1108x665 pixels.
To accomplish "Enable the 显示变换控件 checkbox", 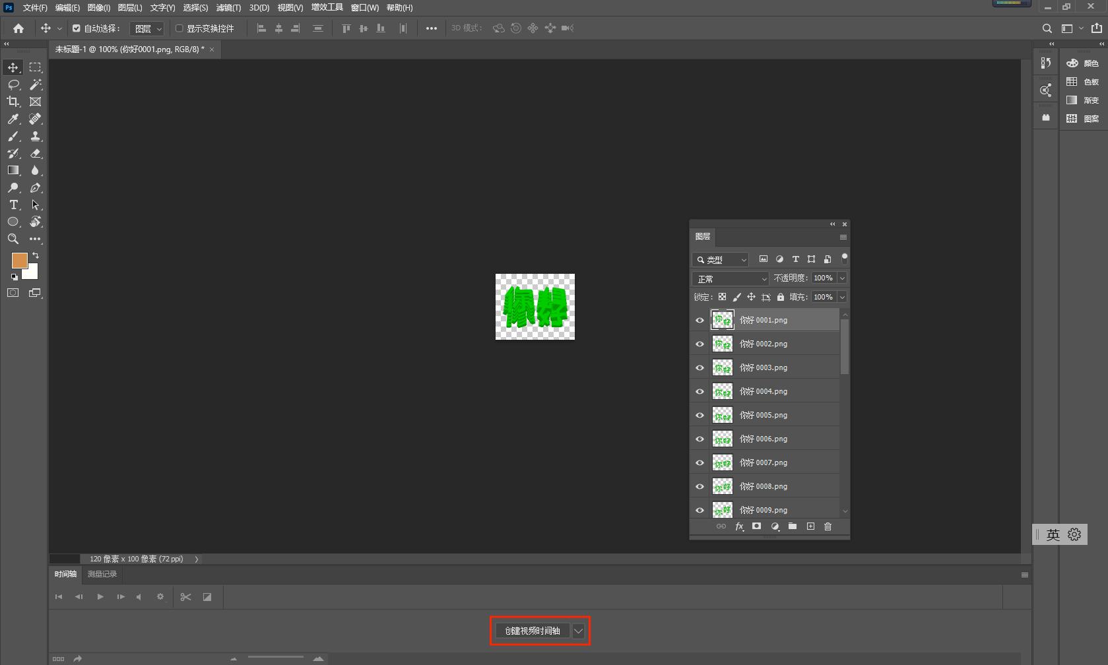I will [179, 28].
